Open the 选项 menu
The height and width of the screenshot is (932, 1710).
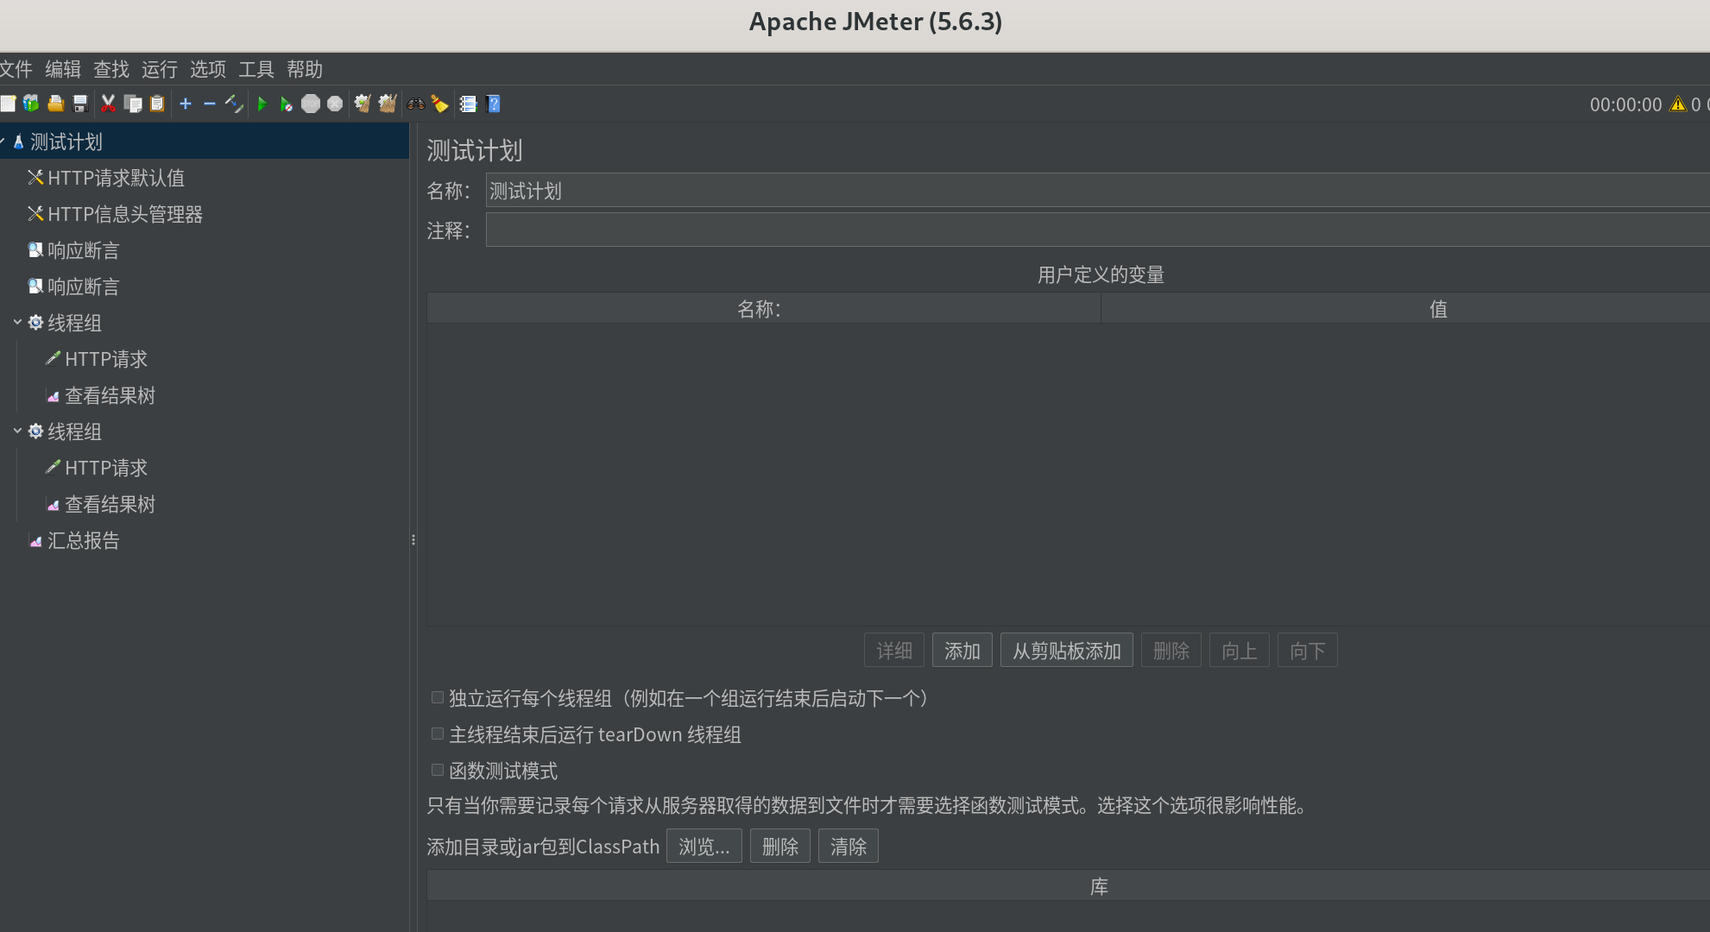pyautogui.click(x=208, y=69)
